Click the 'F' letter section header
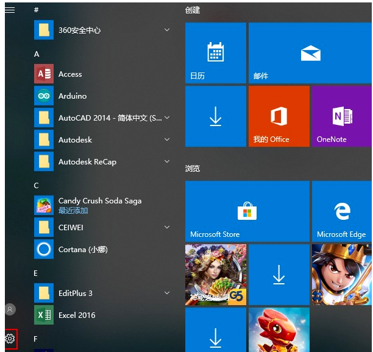 [x=36, y=339]
